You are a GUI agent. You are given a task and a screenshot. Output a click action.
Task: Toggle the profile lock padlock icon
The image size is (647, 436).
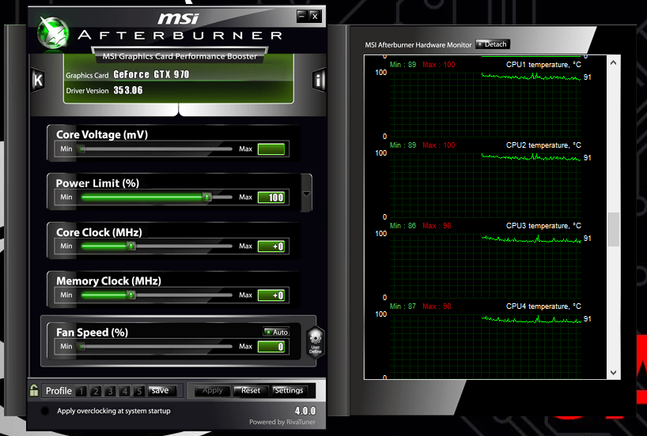34,390
